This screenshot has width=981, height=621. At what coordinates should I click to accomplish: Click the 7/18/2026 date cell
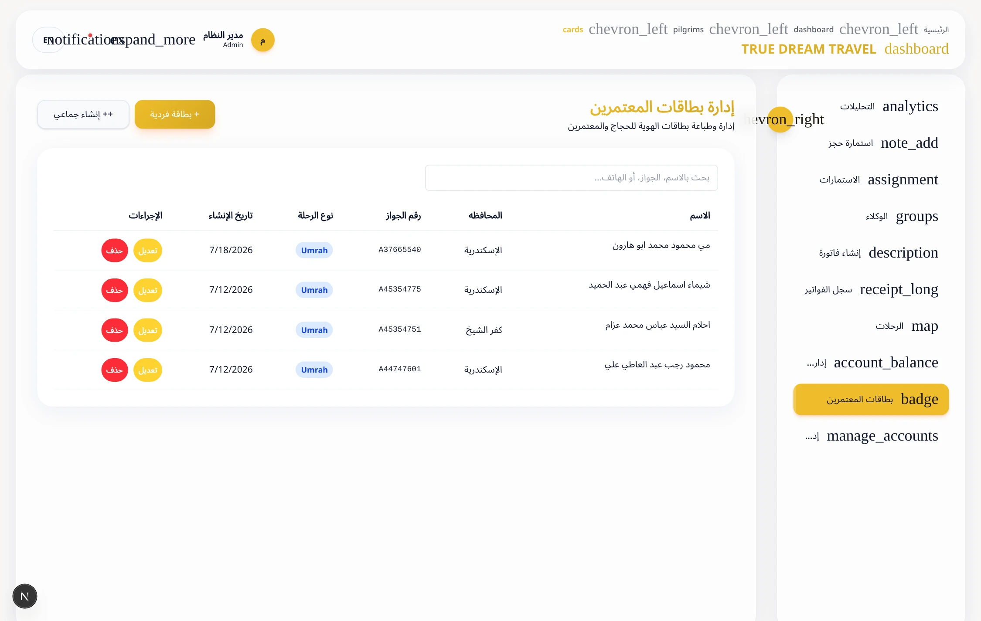click(231, 250)
